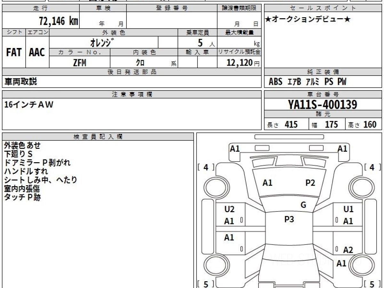Select the シフト header cell
The height and width of the screenshot is (288, 384).
(14, 32)
